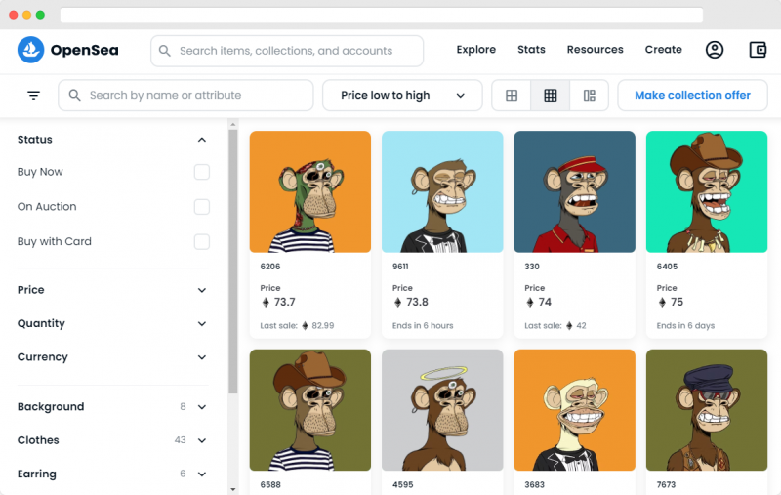Expand the Clothes attribute filter
Image resolution: width=781 pixels, height=495 pixels.
[x=202, y=440]
